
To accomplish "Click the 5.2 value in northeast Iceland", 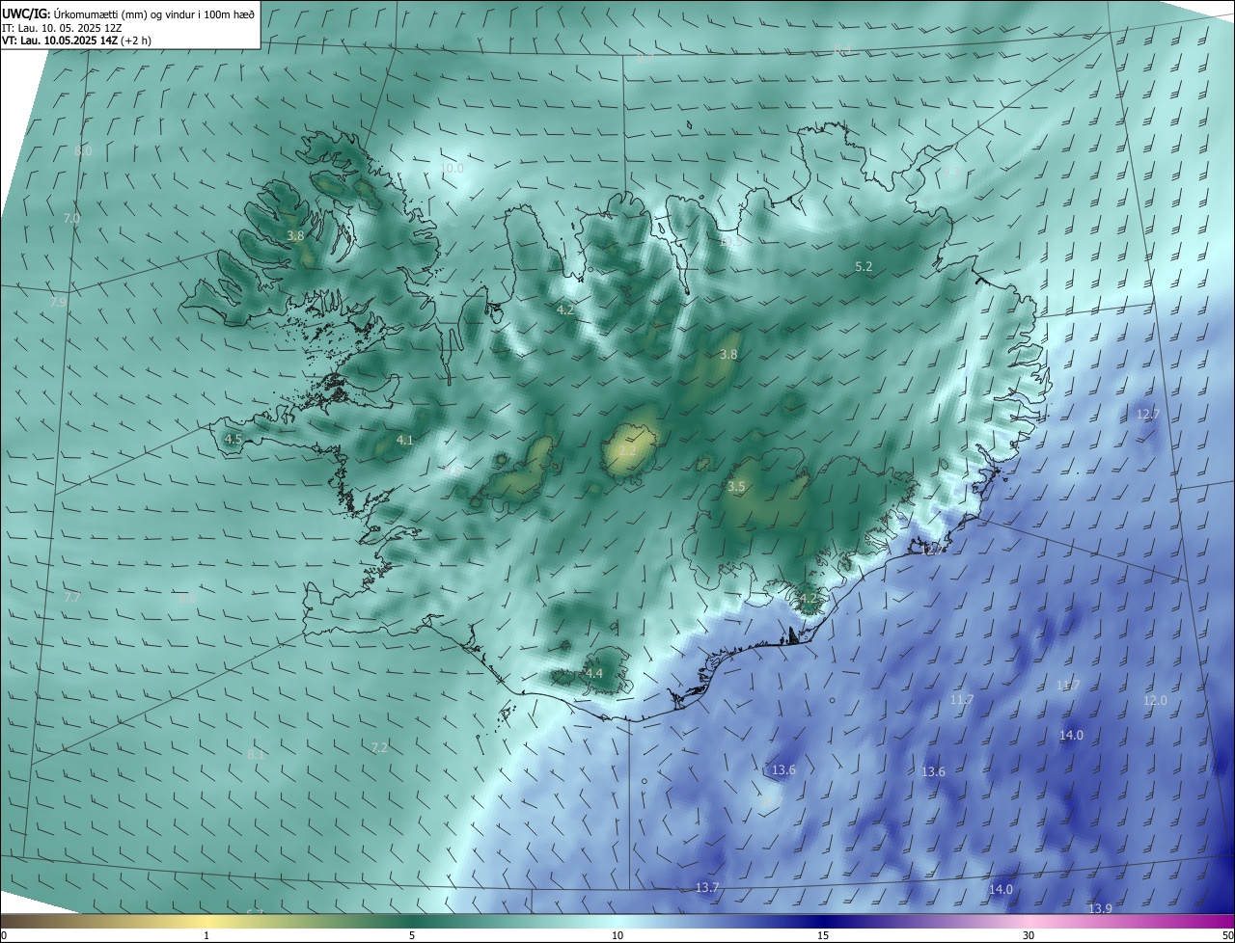I will point(864,266).
